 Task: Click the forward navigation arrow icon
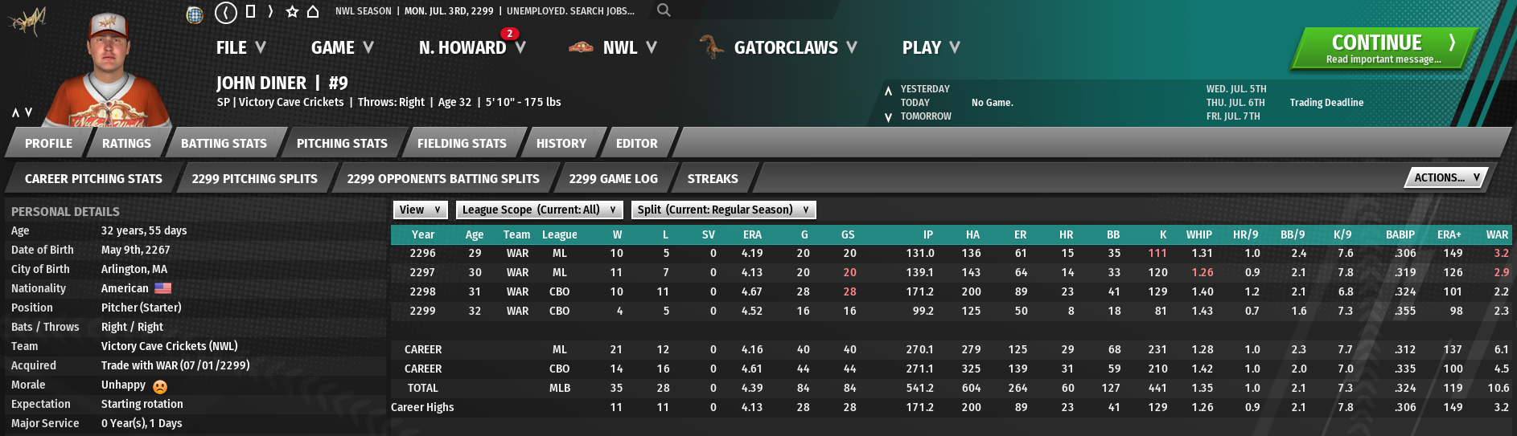(x=270, y=11)
